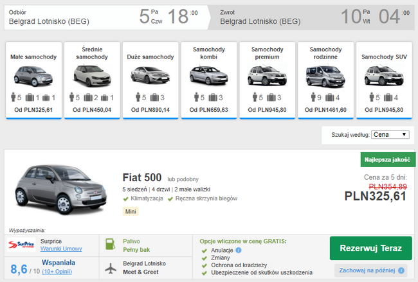Click Zachowaj na później button
The image size is (418, 282).
coord(370,270)
